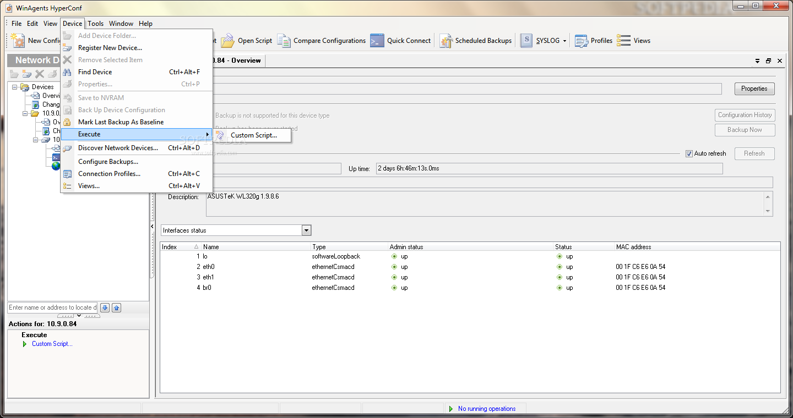The height and width of the screenshot is (418, 793).
Task: Toggle the Auto refresh checkbox
Action: click(x=689, y=153)
